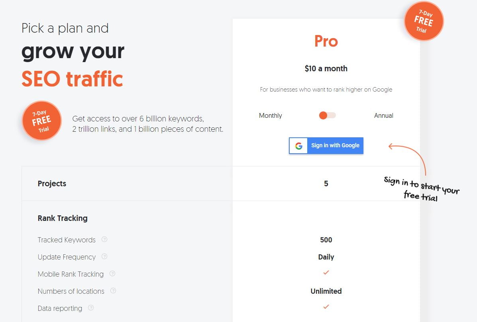
Task: Click the help icon beside Data reporting
Action: [x=90, y=308]
